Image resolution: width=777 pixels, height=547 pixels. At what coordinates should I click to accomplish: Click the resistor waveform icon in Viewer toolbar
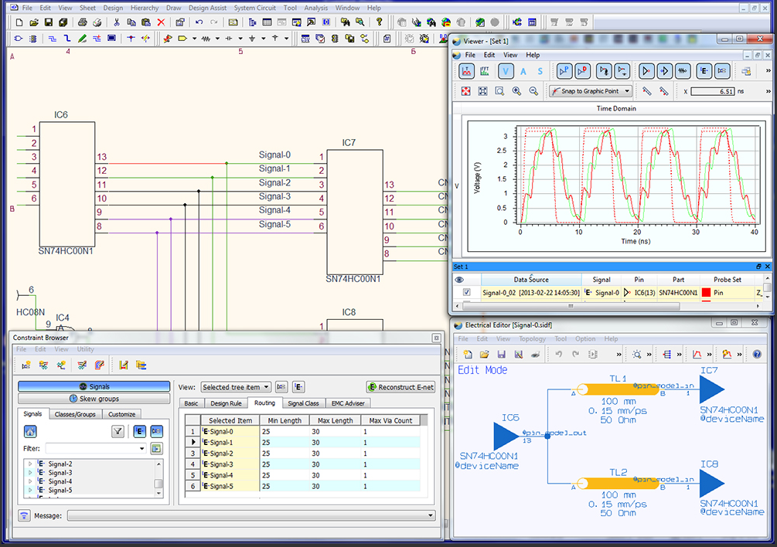[x=683, y=71]
